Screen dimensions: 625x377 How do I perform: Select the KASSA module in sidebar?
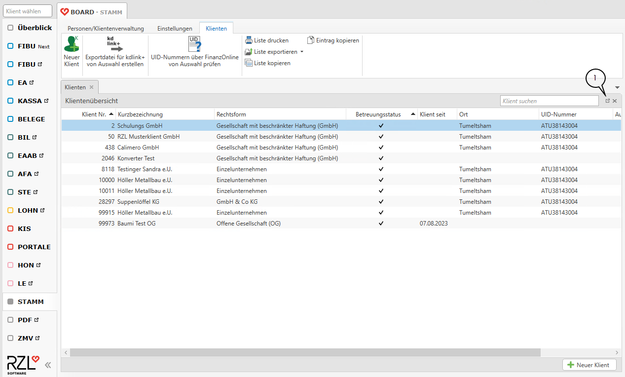30,101
